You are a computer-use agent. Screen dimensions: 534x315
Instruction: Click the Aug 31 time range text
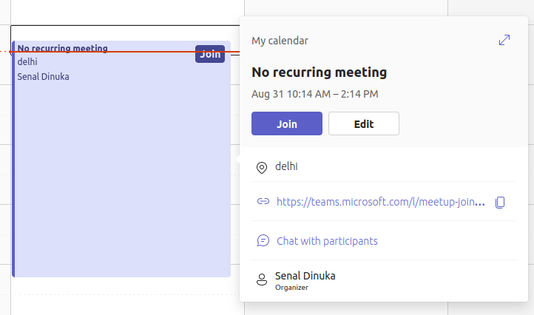coord(315,94)
